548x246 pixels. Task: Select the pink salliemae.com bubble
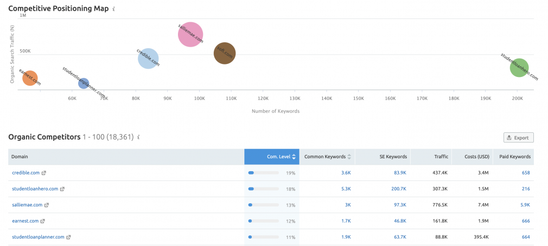[x=190, y=34]
